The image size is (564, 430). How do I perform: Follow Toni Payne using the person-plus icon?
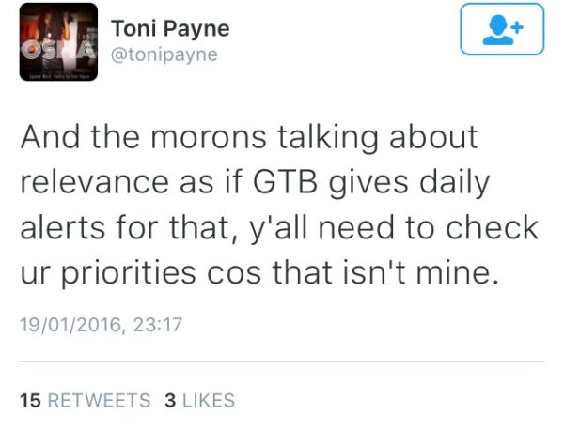[x=502, y=29]
